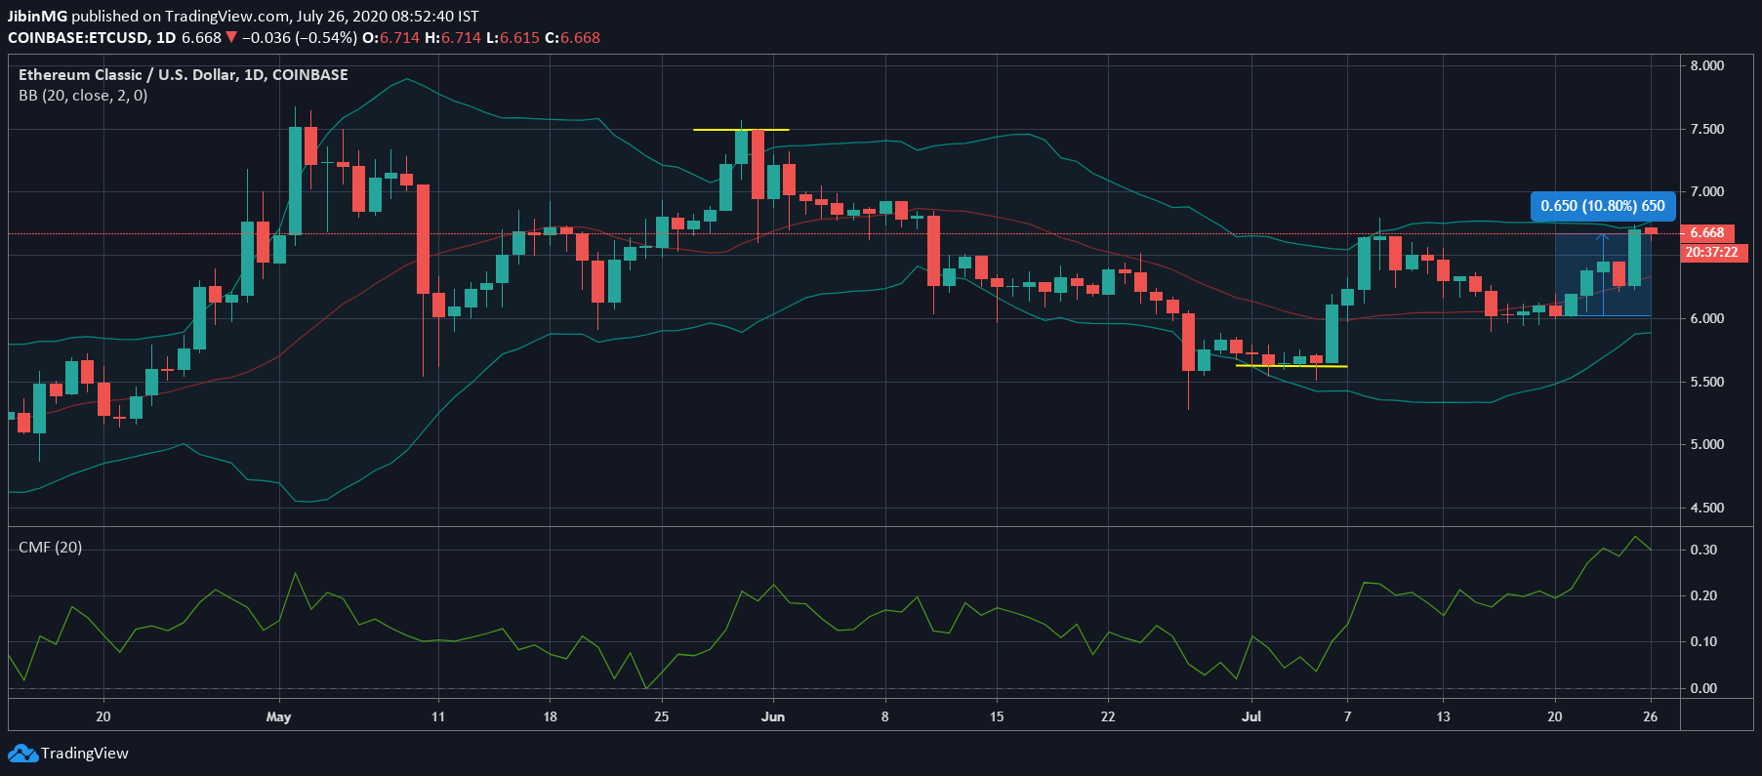This screenshot has width=1762, height=776.
Task: Click the 0.20 CMF axis label
Action: coord(1703,596)
